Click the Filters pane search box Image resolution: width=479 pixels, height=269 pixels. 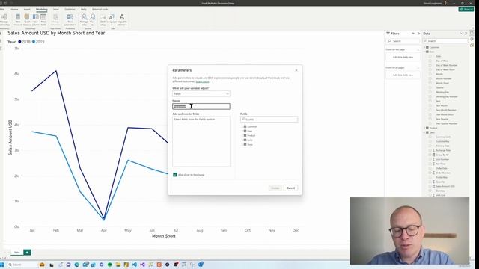click(x=403, y=41)
